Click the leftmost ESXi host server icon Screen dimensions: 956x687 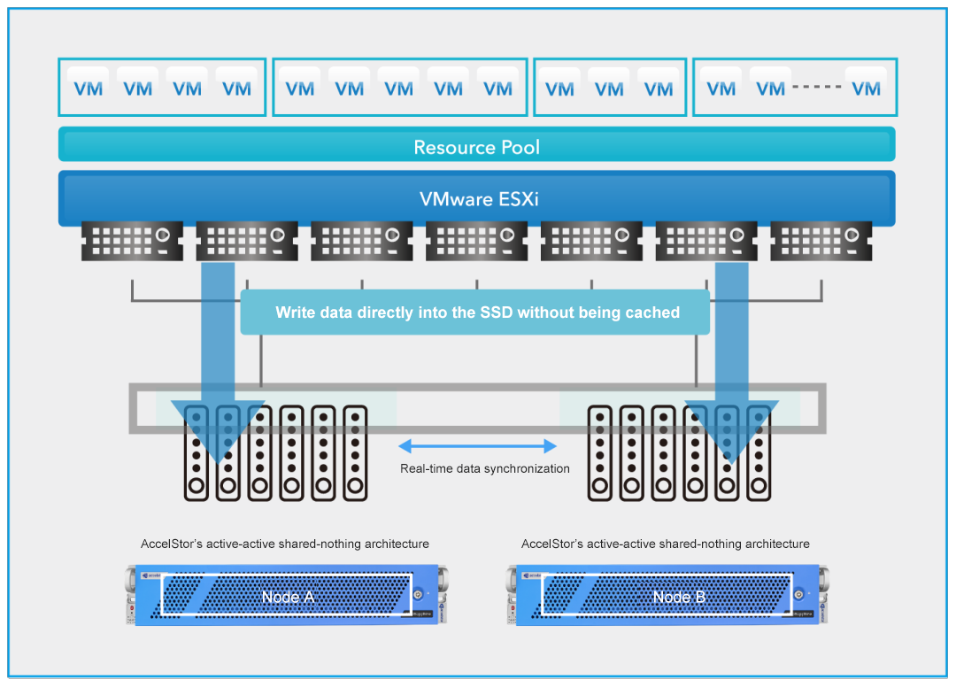pos(132,241)
